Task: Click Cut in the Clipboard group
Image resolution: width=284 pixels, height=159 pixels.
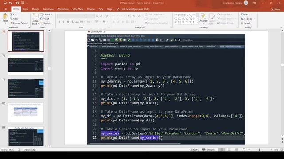Action: coord(13,15)
